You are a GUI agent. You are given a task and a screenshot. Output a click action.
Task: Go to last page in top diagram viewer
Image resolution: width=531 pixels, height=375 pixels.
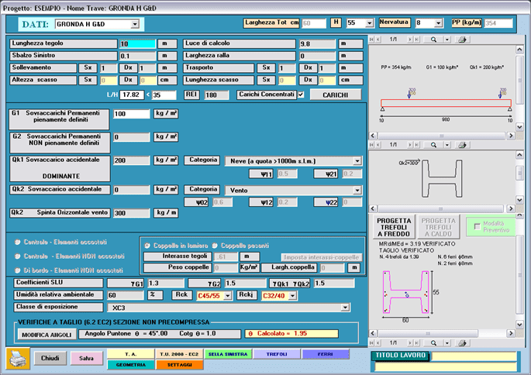417,40
